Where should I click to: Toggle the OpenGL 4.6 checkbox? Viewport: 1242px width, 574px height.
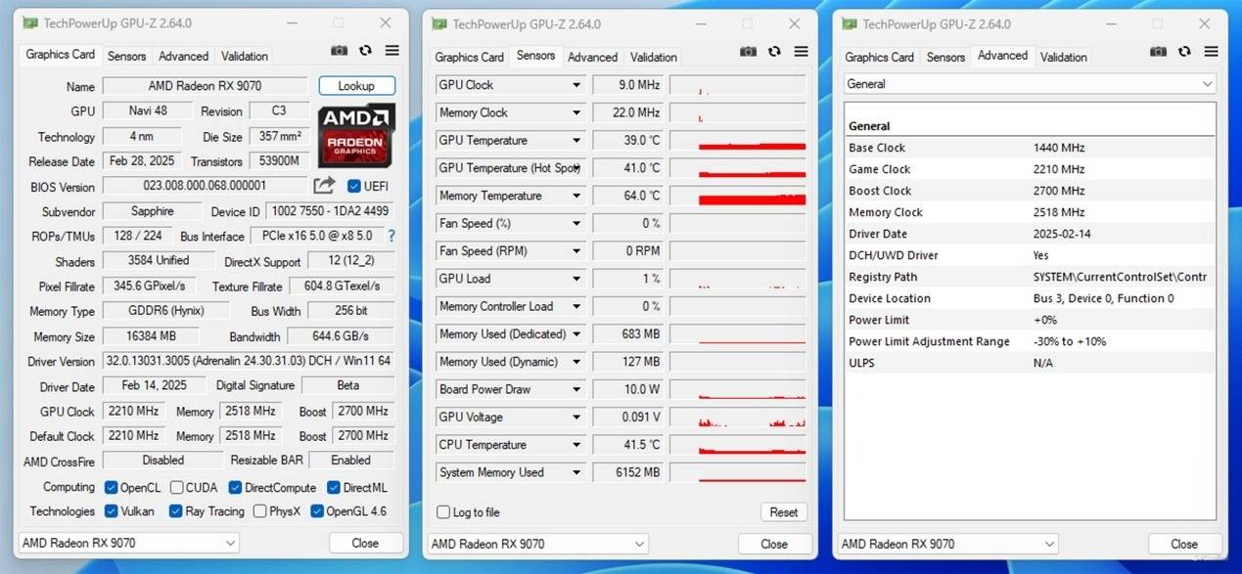(x=317, y=510)
